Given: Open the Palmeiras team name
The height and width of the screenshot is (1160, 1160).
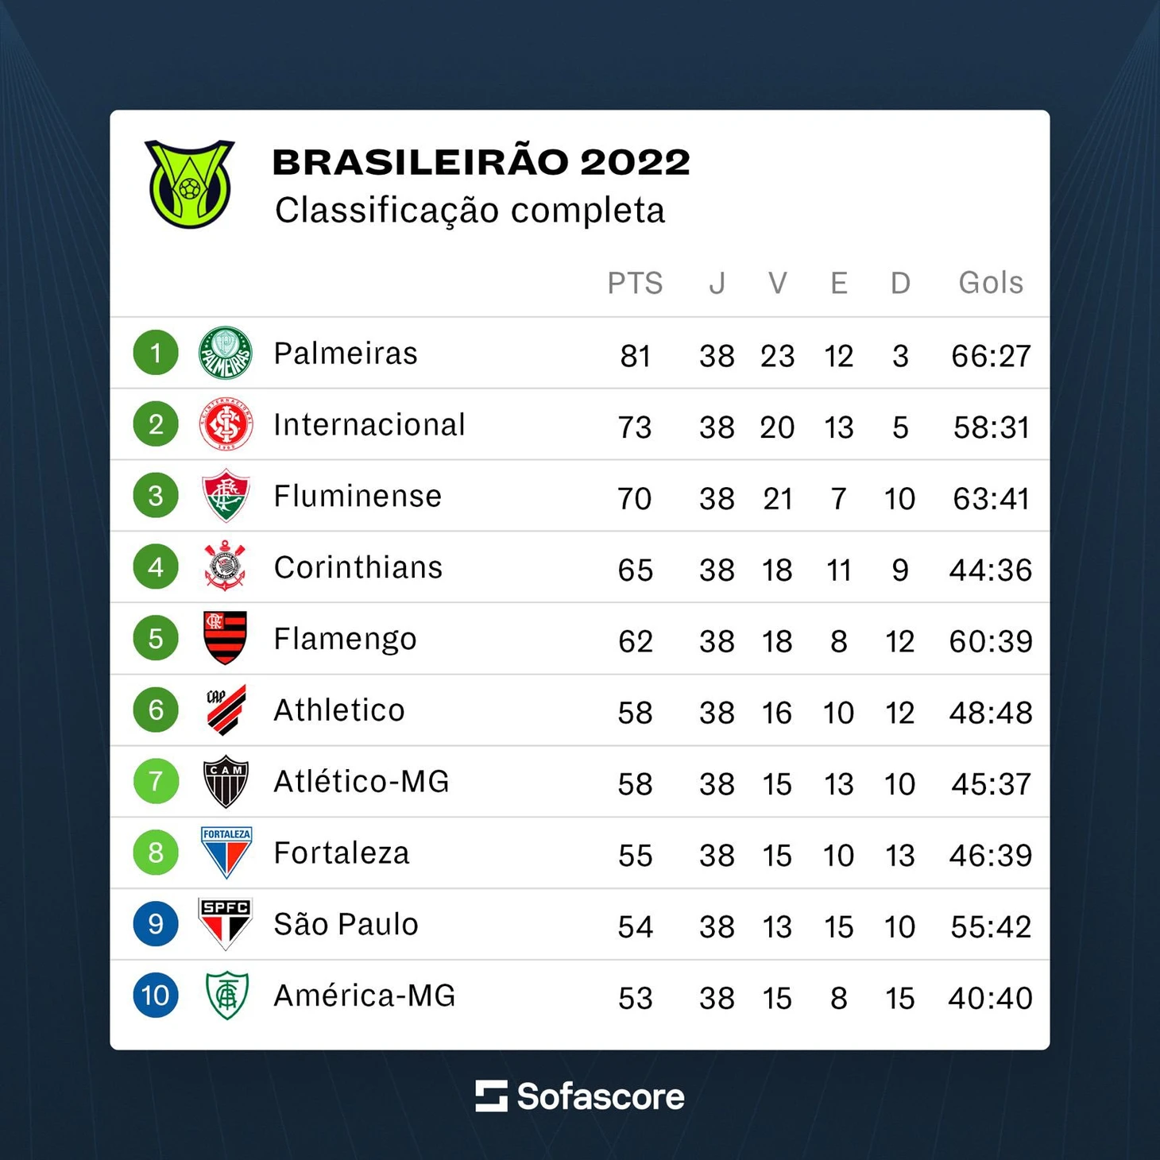Looking at the screenshot, I should (346, 354).
